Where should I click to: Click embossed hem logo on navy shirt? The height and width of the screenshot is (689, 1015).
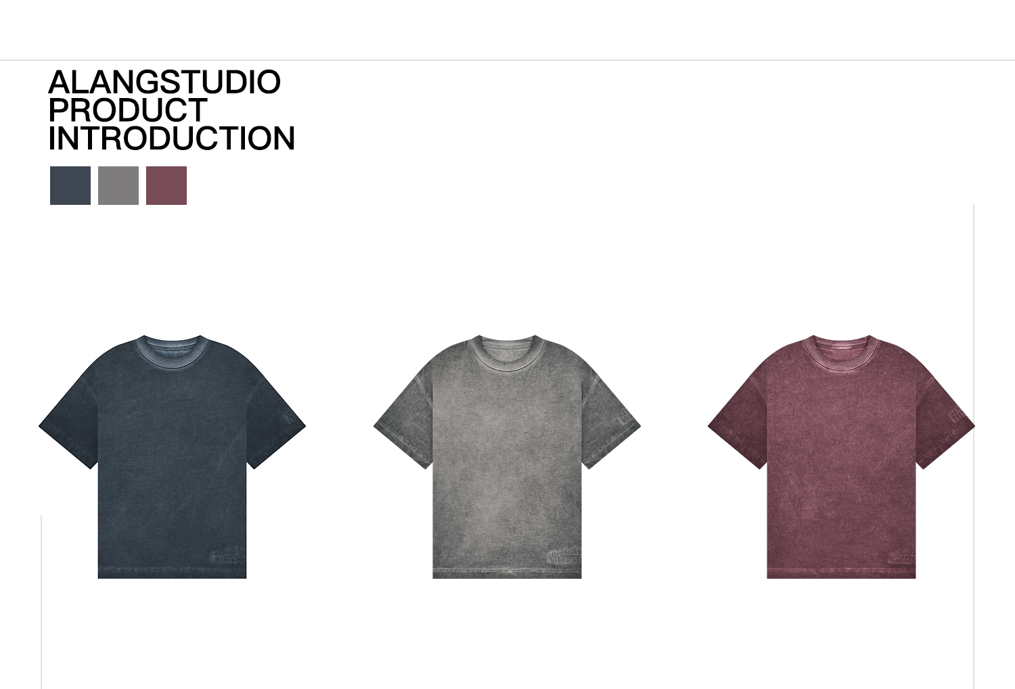click(227, 556)
